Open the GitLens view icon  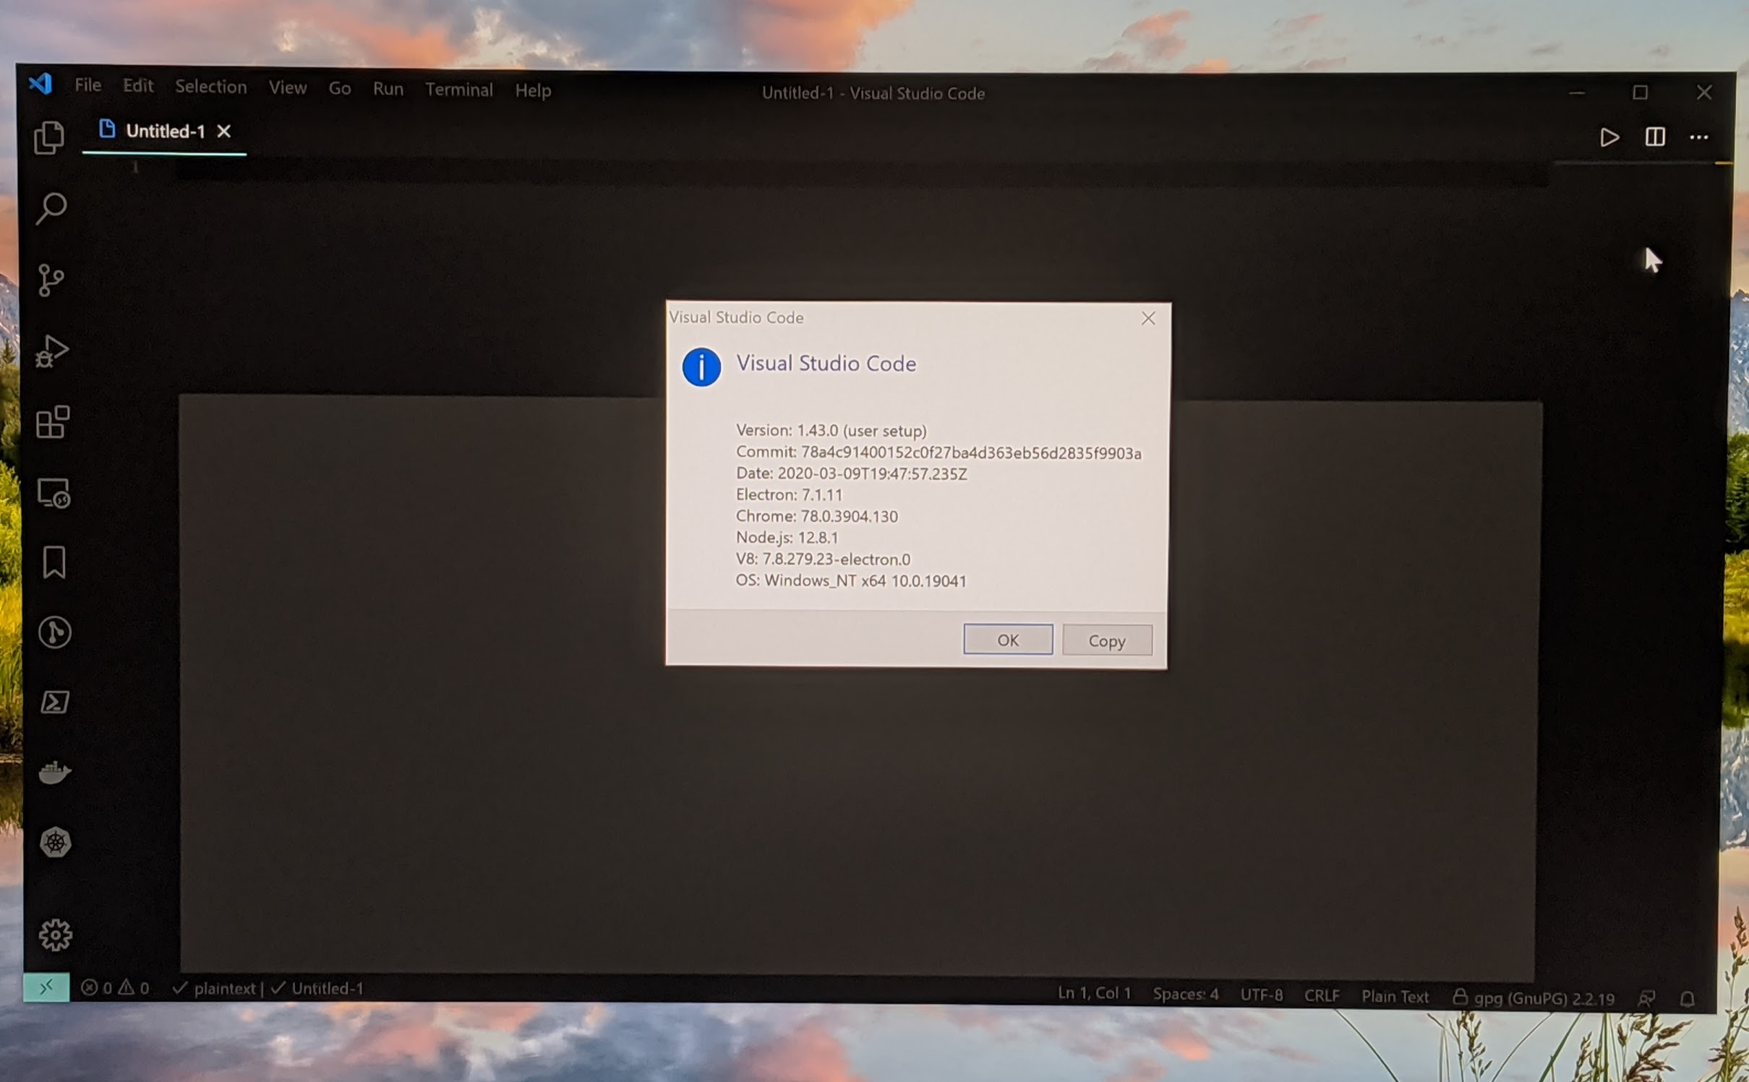point(55,632)
